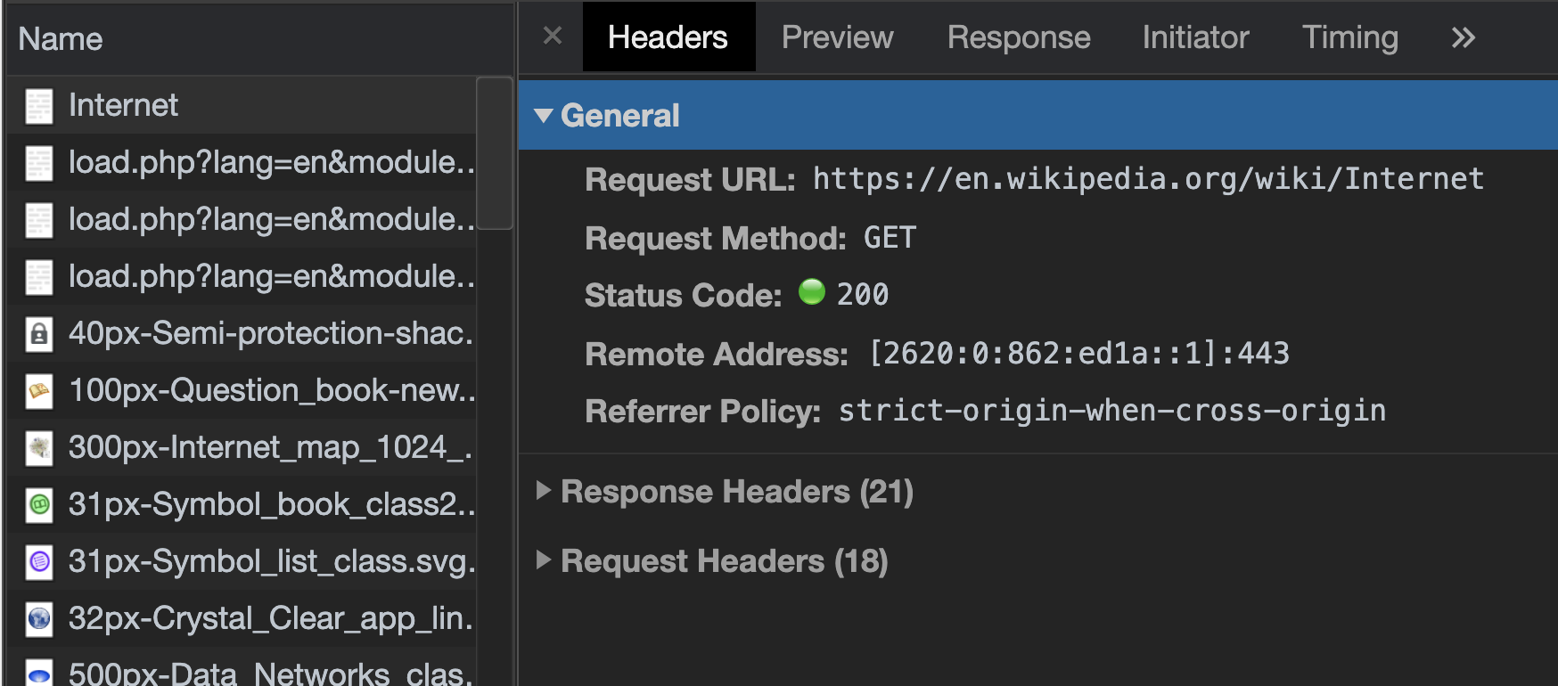This screenshot has width=1558, height=686.
Task: Open the Timing tab
Action: click(x=1349, y=37)
